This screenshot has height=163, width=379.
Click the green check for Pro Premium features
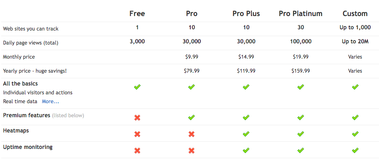pyautogui.click(x=192, y=118)
